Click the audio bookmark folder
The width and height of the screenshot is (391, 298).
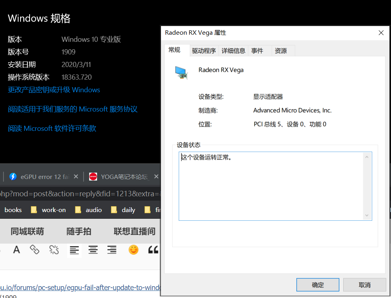[x=88, y=210]
